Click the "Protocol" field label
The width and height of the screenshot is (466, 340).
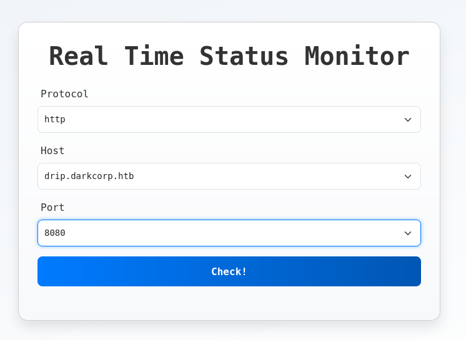pos(64,94)
